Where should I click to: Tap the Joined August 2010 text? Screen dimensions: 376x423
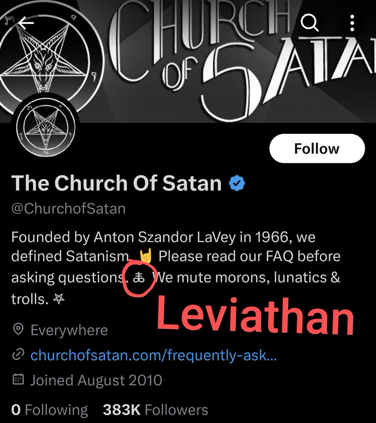[x=96, y=380]
